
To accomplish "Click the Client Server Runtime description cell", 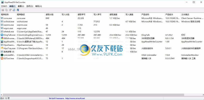I will coord(192,18).
